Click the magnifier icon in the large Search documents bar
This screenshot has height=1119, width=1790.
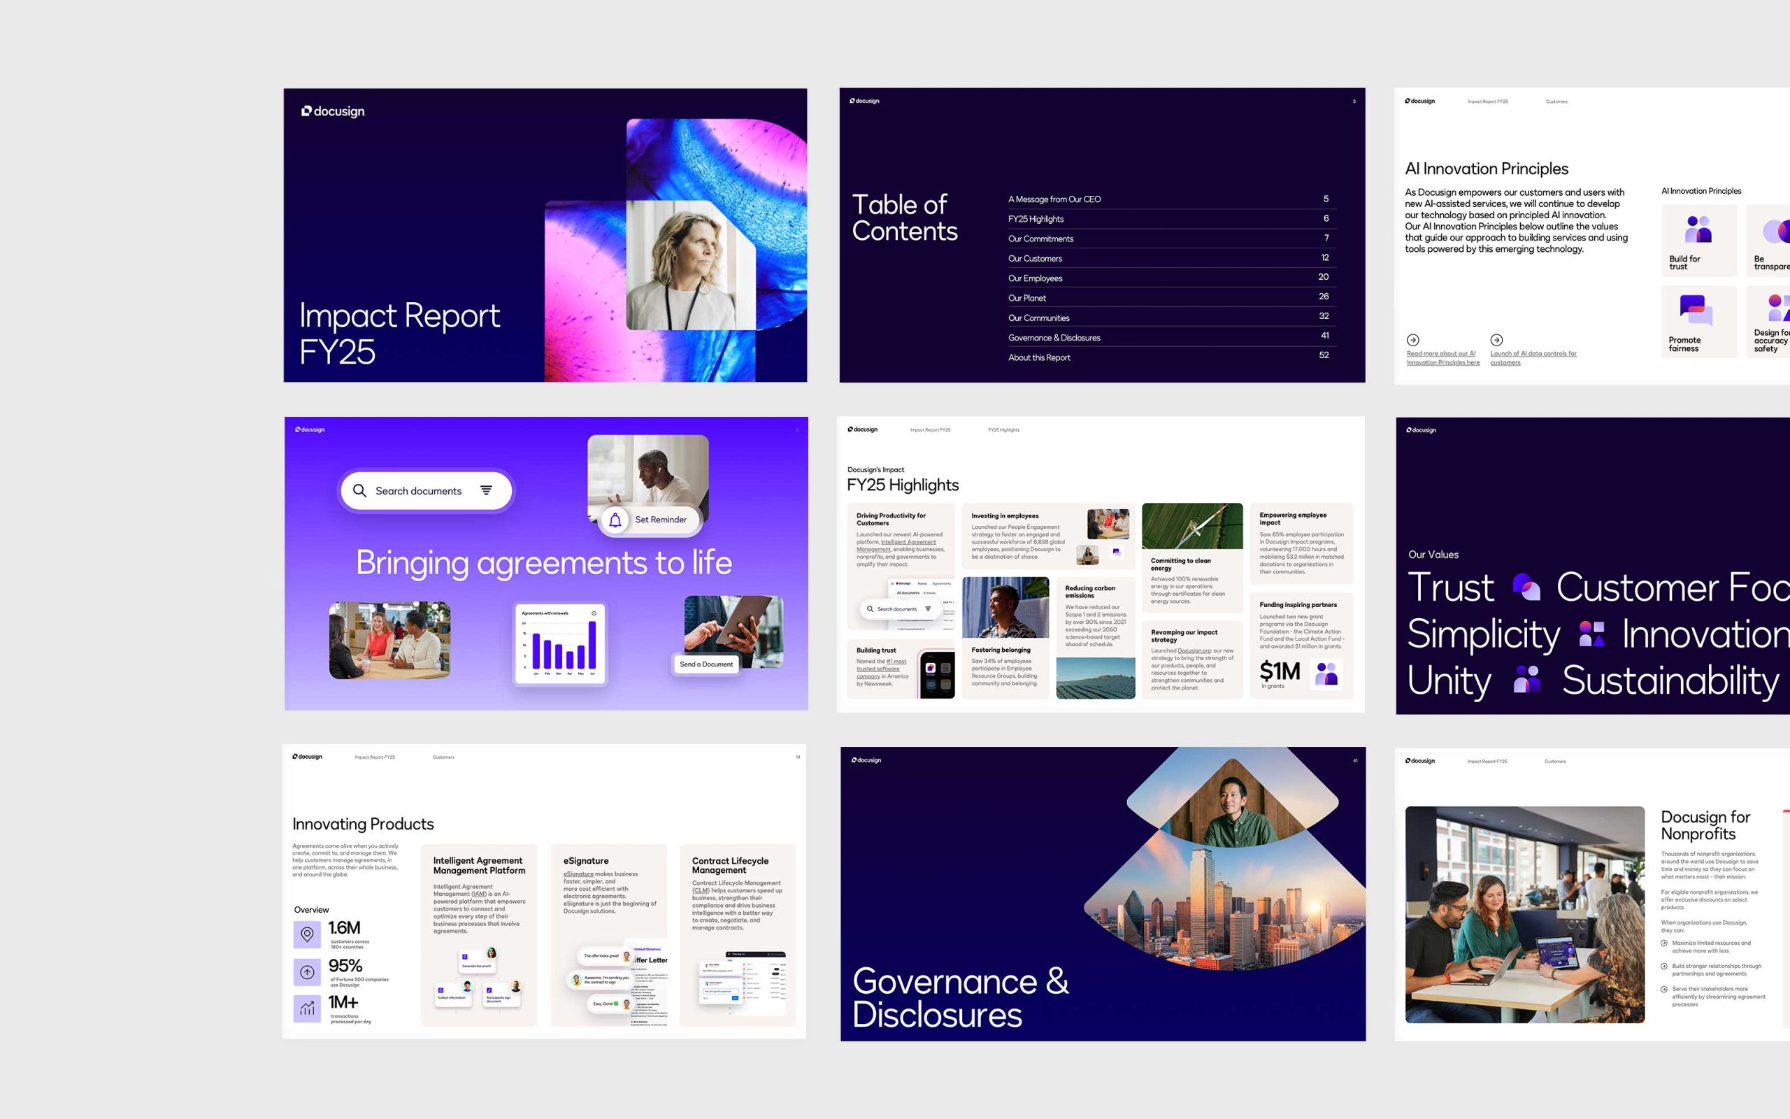click(x=359, y=491)
